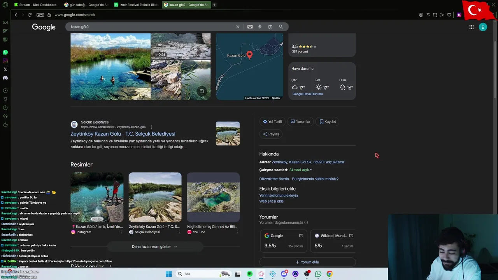
Task: Click the Yol Tarifi directions button
Action: click(272, 122)
